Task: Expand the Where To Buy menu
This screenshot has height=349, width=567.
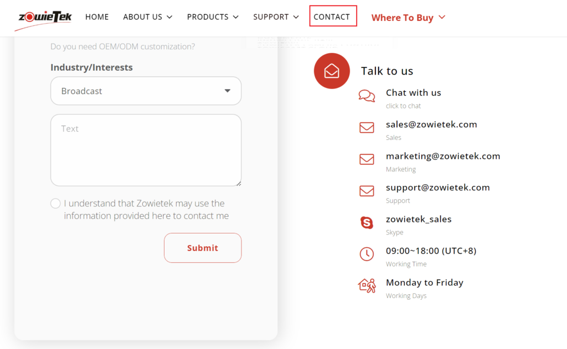Action: 408,18
